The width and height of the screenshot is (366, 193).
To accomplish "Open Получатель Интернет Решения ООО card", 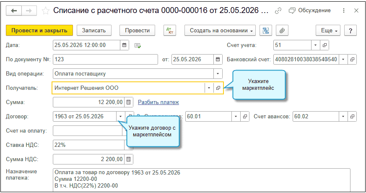I will (218, 88).
